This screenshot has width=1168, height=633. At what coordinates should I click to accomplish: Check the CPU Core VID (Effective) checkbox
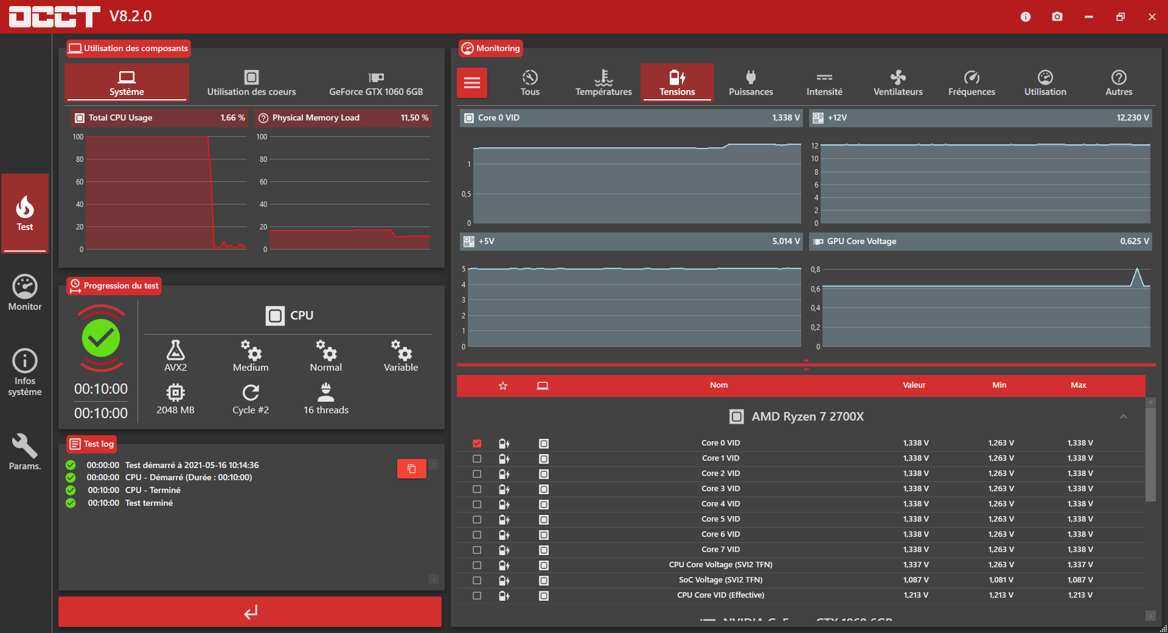(477, 595)
